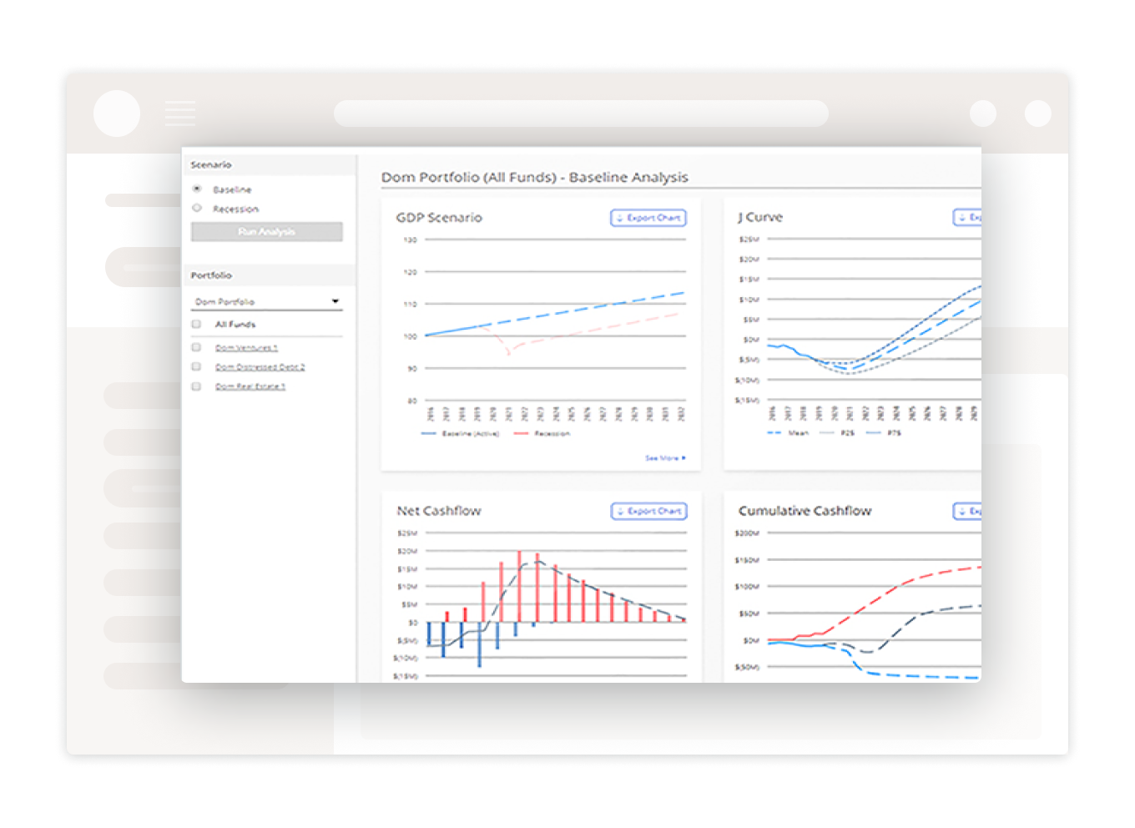The width and height of the screenshot is (1135, 828).
Task: Click the Recession legend color swatch
Action: tap(522, 433)
